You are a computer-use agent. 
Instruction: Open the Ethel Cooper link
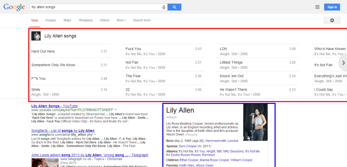pyautogui.click(x=189, y=160)
